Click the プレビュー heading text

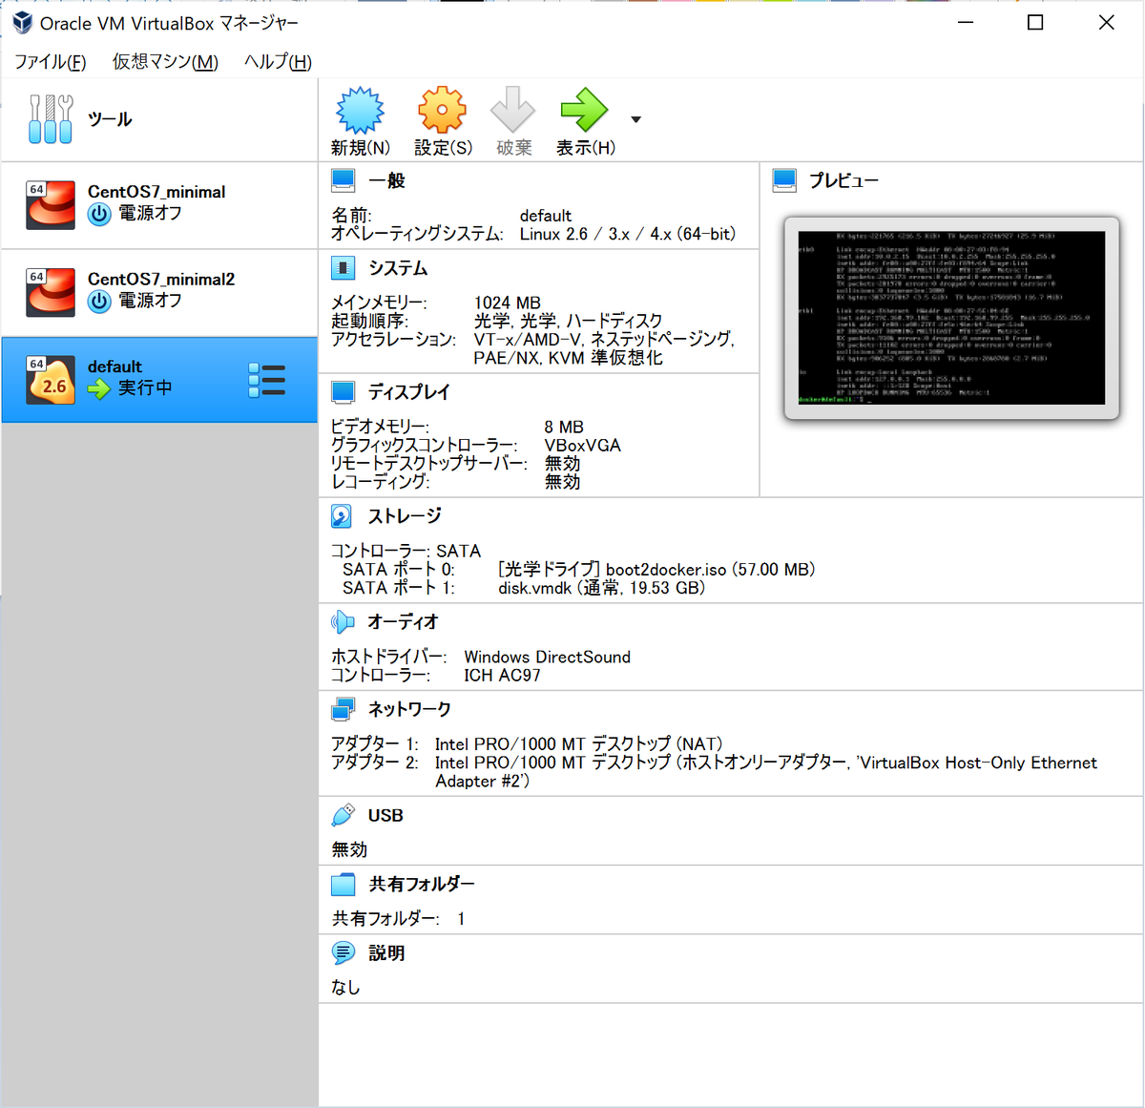[843, 180]
